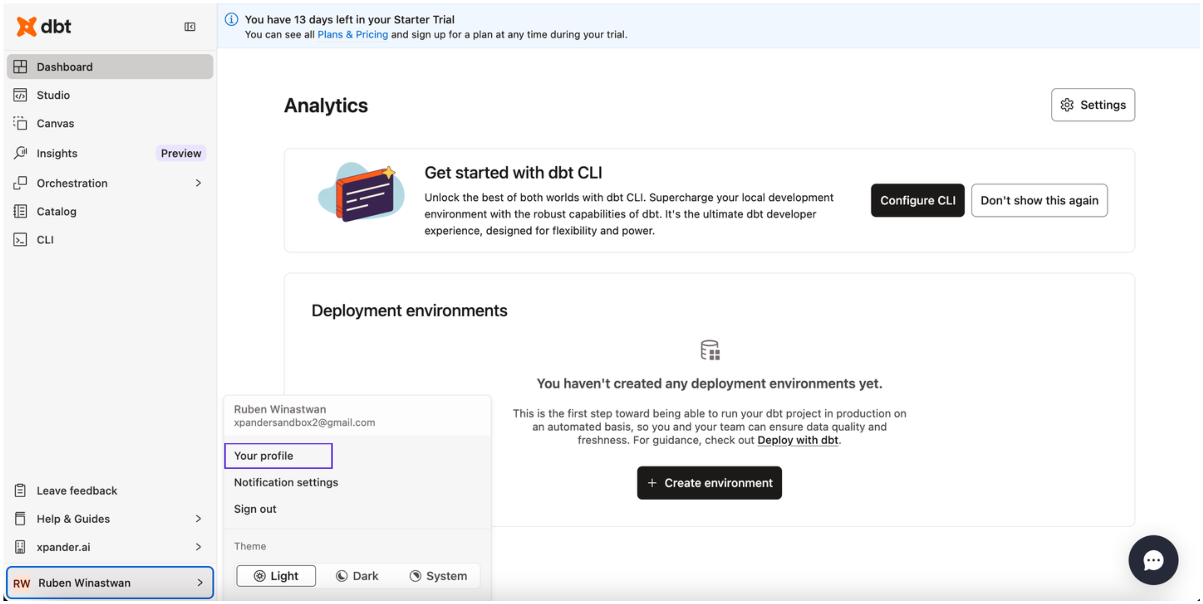Collapse the sidebar using the panel icon

pyautogui.click(x=190, y=26)
